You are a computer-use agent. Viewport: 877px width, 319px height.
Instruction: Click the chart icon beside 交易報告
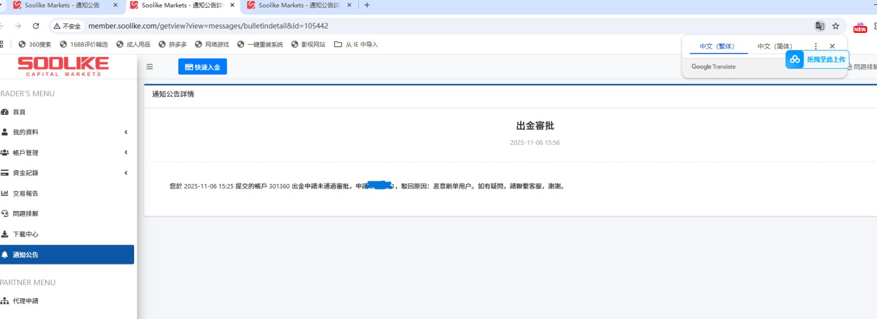point(5,193)
